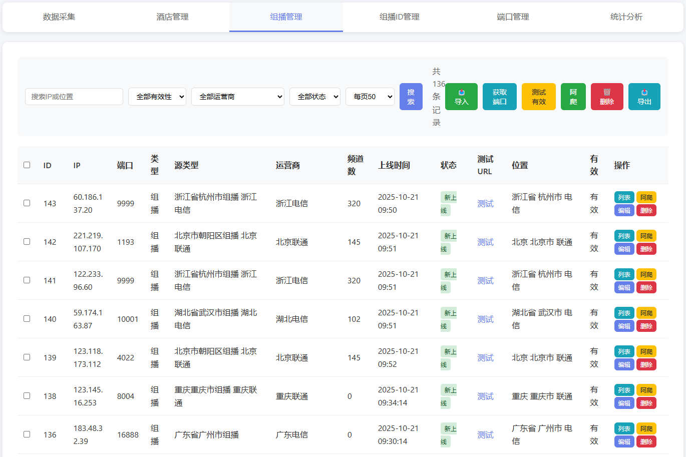This screenshot has width=686, height=457.
Task: Click the green 阿爬 toolbar button
Action: click(573, 97)
